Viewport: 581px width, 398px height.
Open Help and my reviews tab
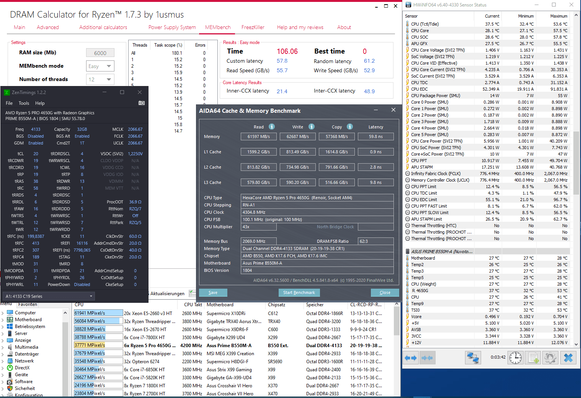[300, 27]
